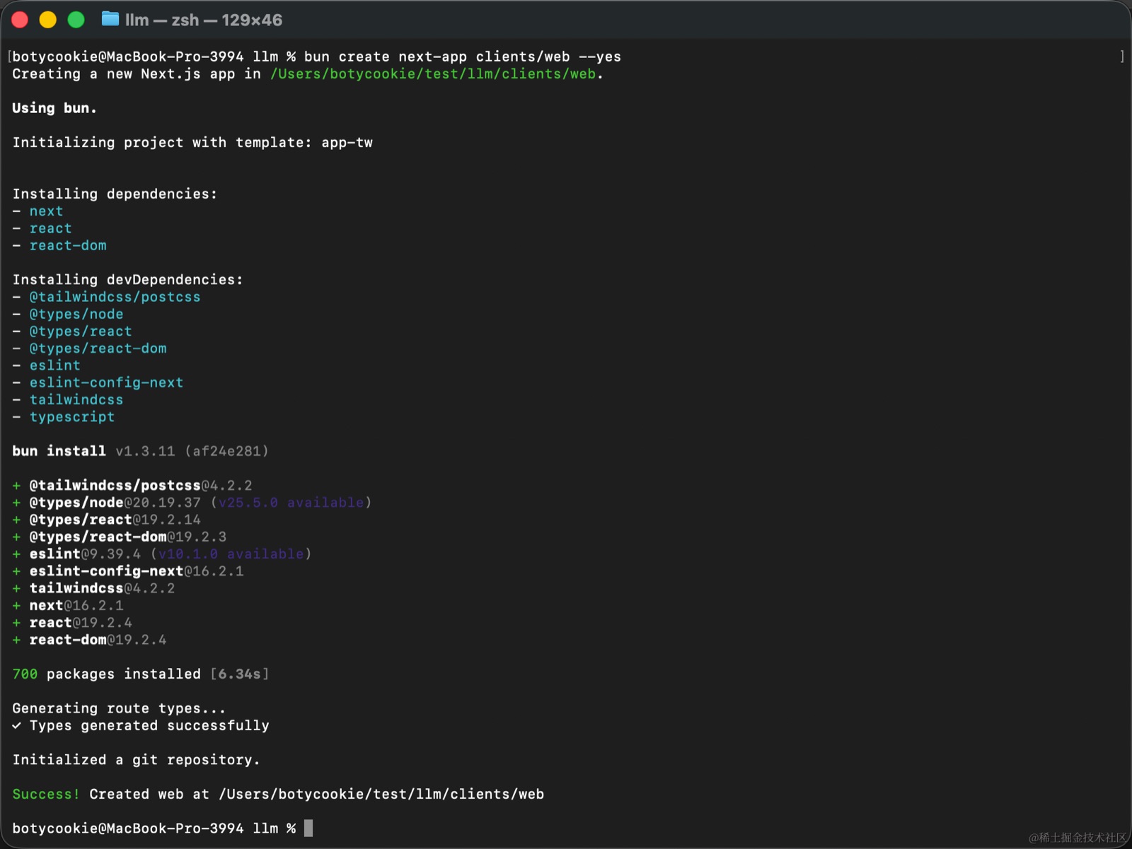Image resolution: width=1132 pixels, height=849 pixels.
Task: Click the 'v25.5.0 available' notice
Action: pyautogui.click(x=291, y=503)
